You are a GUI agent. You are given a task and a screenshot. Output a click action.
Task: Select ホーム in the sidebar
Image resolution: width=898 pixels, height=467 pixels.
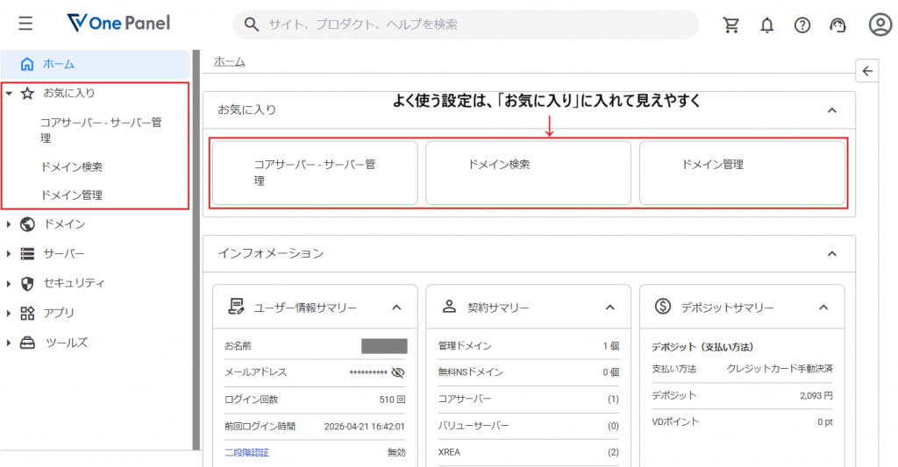[95, 64]
